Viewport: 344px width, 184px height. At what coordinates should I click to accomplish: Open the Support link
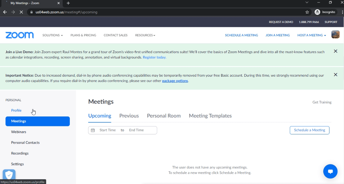pos(331,22)
